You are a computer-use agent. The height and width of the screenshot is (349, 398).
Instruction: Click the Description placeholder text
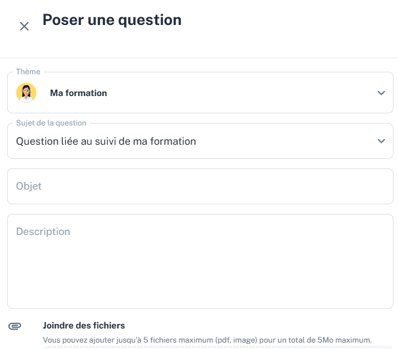click(x=43, y=231)
